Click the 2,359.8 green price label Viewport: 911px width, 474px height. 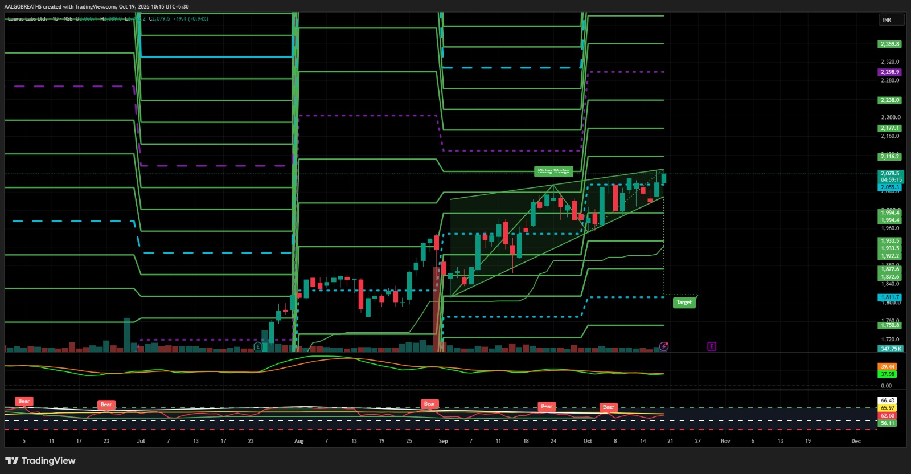tap(890, 44)
